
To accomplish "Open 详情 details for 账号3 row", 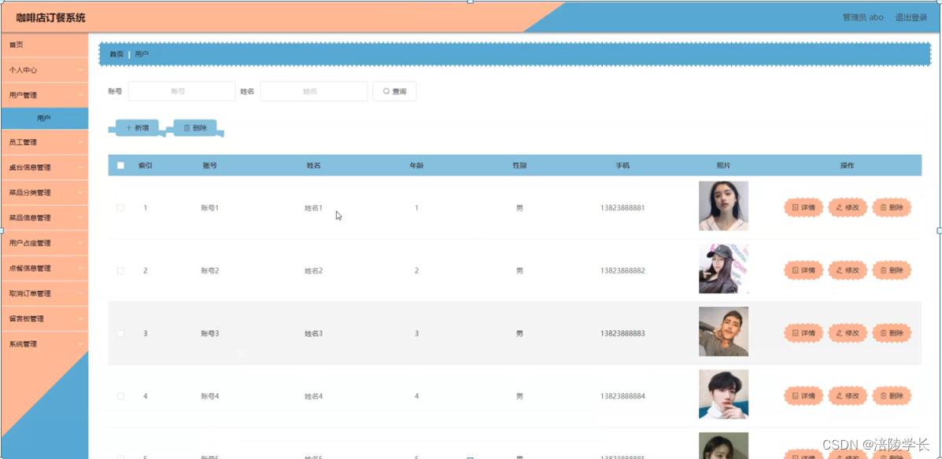I will [x=803, y=333].
